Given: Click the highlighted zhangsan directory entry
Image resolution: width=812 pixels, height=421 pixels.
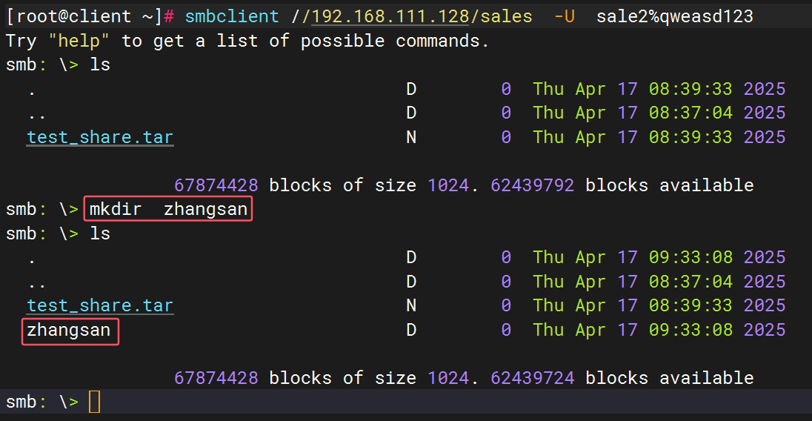Looking at the screenshot, I should [70, 331].
